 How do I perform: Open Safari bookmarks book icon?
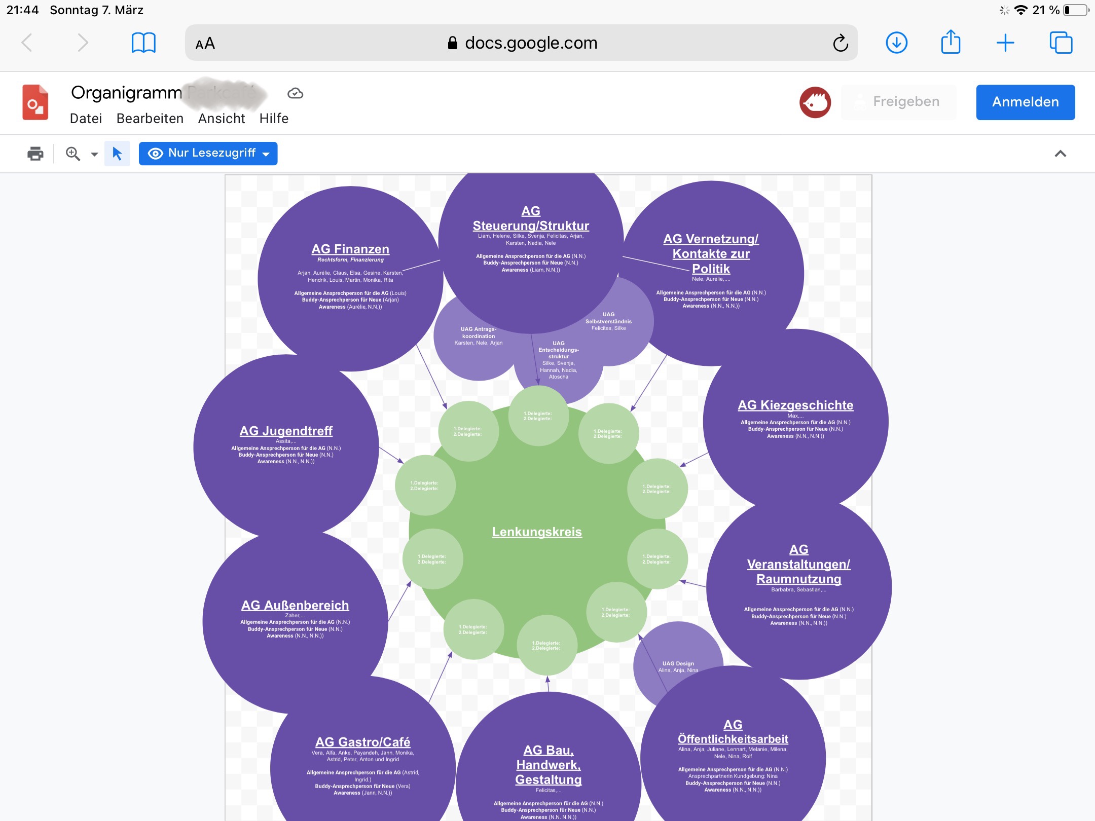(143, 43)
